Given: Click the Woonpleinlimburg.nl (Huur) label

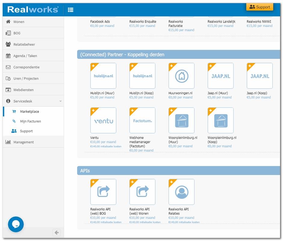Looking at the screenshot, I should point(183,140).
